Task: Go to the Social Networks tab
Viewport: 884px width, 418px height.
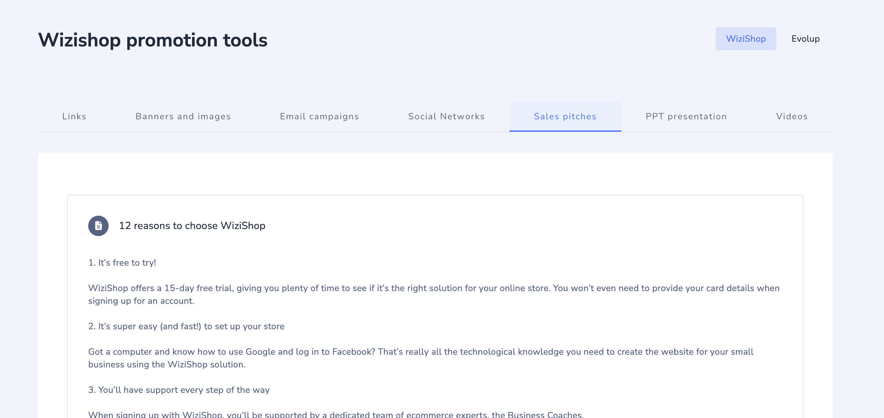Action: coord(446,116)
